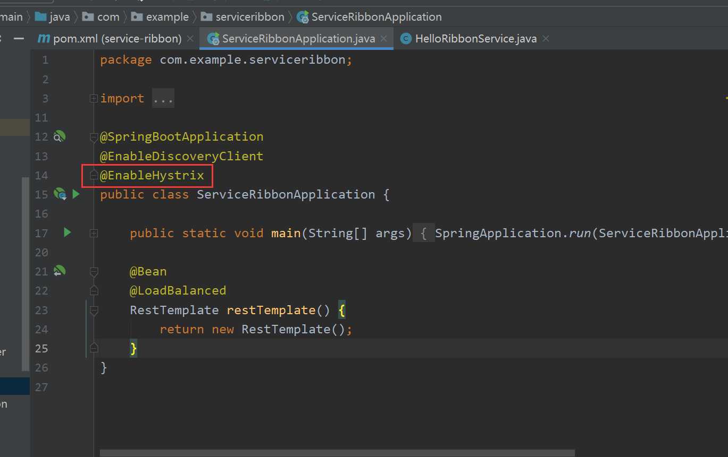
Task: Click the java breadcrumb folder
Action: 52,17
